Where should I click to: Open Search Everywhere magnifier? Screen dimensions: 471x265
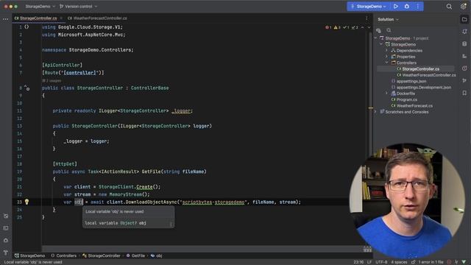pos(449,7)
